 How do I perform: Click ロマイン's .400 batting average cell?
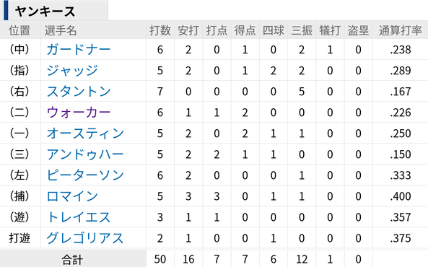pyautogui.click(x=401, y=196)
